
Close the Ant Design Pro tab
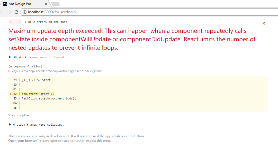pyautogui.click(x=46, y=4)
